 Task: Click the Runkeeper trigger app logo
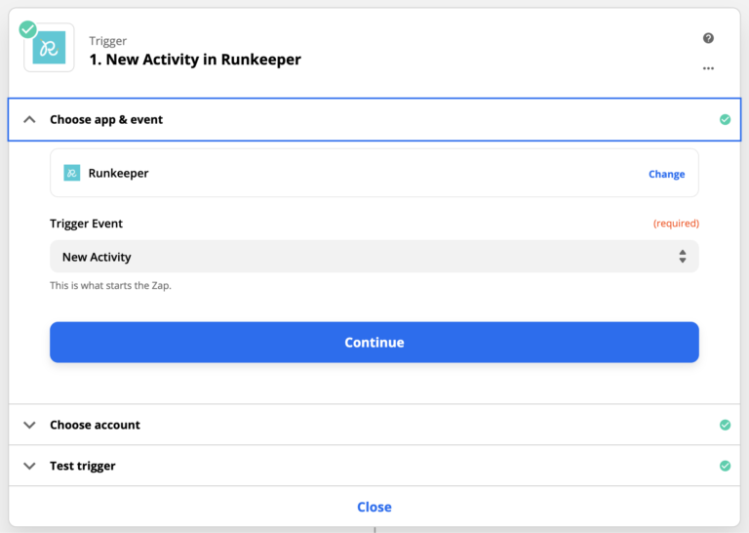(x=49, y=48)
